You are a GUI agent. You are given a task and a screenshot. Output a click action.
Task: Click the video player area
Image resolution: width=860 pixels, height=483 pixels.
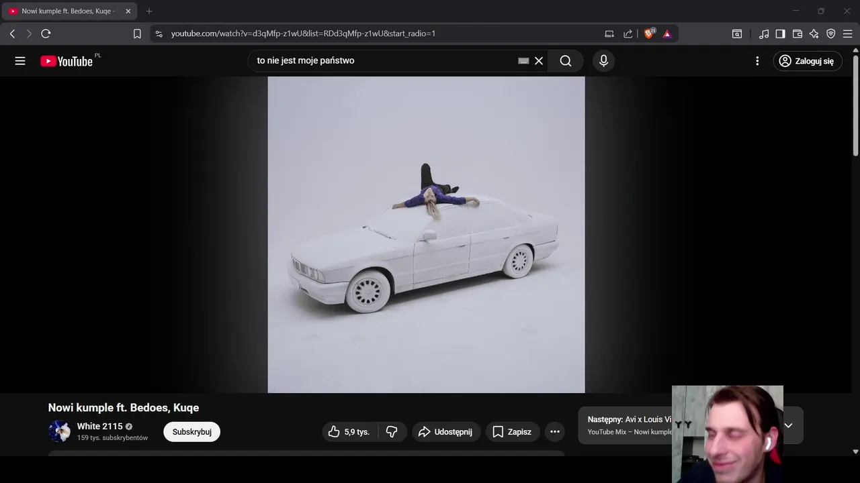coord(426,234)
